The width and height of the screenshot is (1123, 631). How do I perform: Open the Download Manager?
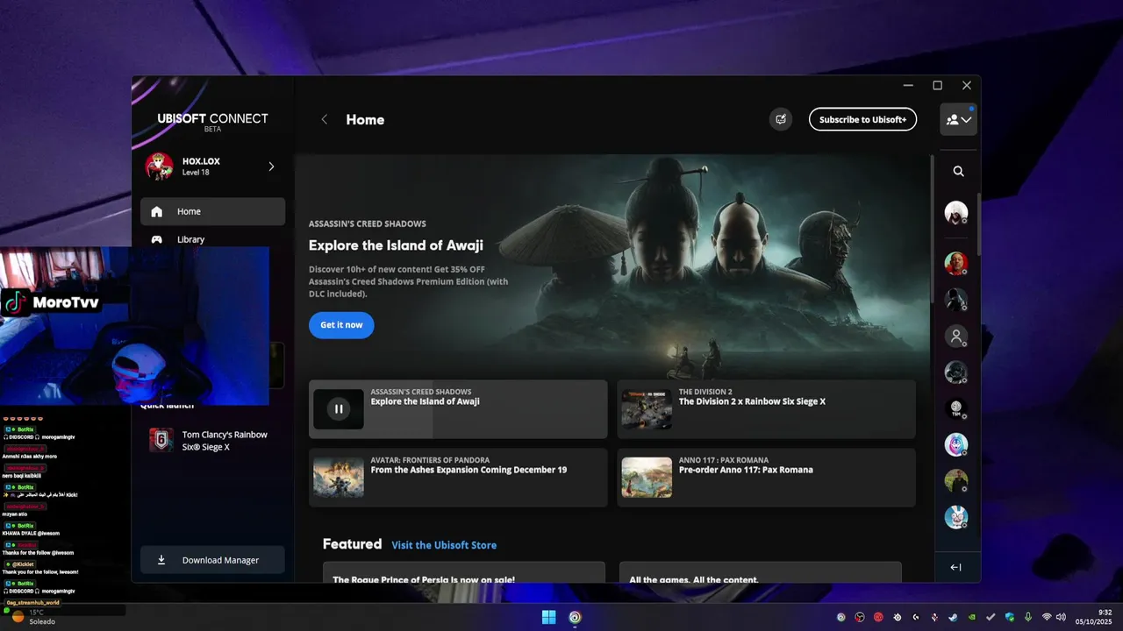(x=212, y=560)
